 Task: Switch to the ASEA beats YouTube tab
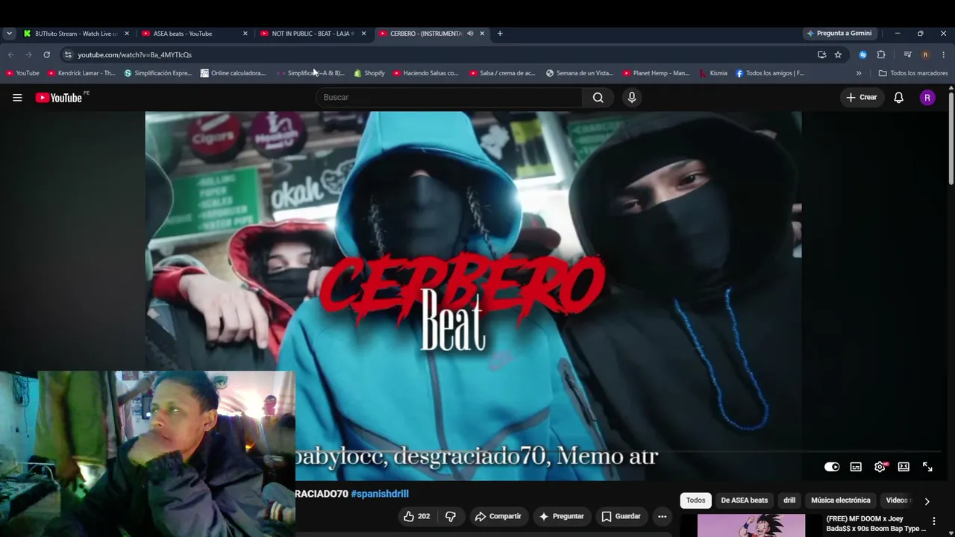(192, 34)
